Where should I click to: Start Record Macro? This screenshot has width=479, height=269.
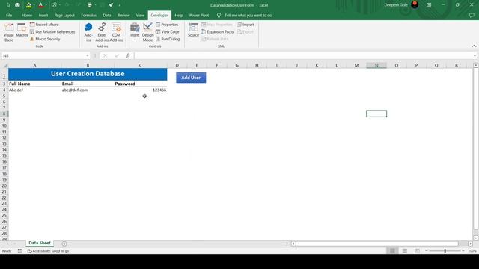tap(44, 25)
